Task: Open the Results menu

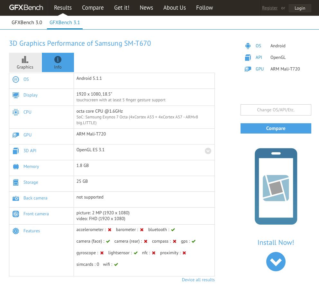Action: coord(63,8)
